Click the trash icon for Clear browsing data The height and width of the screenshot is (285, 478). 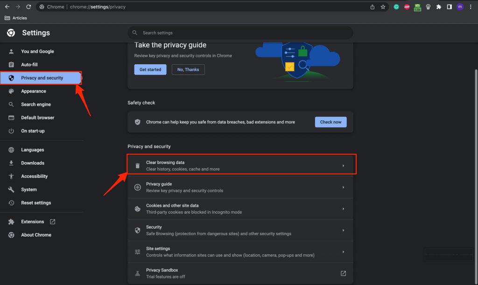pyautogui.click(x=138, y=166)
